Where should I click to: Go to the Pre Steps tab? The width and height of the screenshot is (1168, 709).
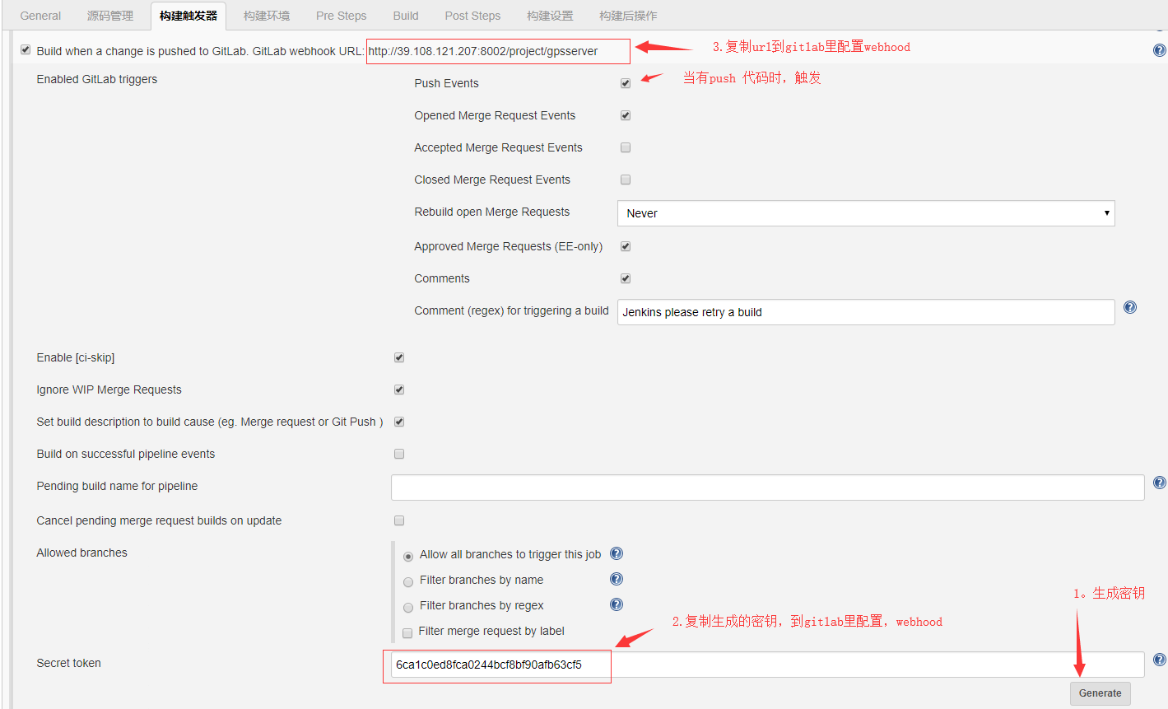pos(342,16)
